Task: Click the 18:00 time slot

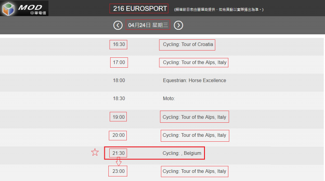Action: click(119, 80)
